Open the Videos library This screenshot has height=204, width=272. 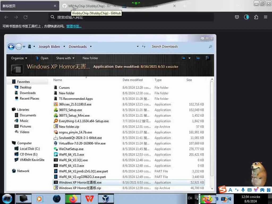(24, 132)
